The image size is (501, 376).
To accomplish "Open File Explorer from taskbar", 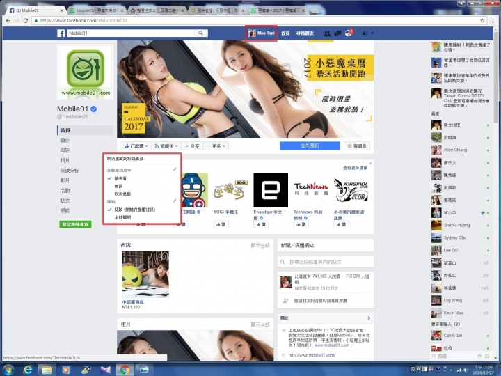I will click(x=47, y=370).
